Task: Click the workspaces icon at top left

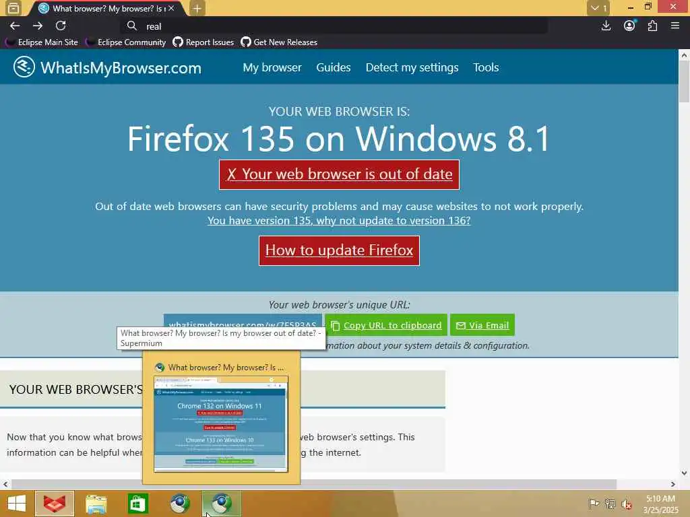Action: point(13,8)
